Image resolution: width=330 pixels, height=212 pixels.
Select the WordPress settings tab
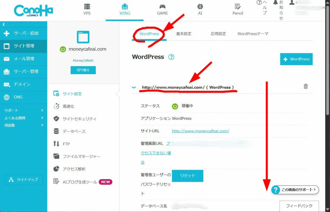point(149,34)
